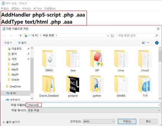The width and height of the screenshot is (162, 126).
Task: Open the Java folder
Action: [x=73, y=61]
